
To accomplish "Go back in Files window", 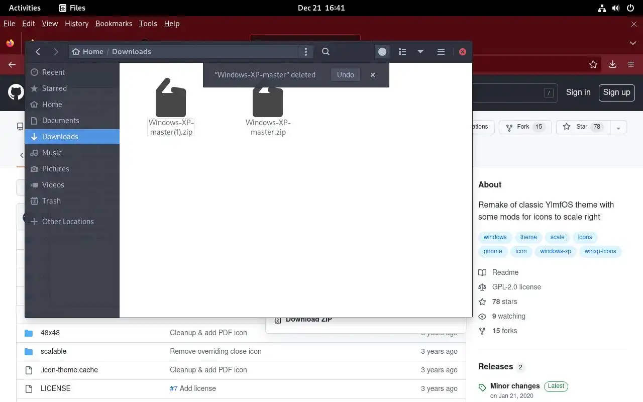I will pyautogui.click(x=38, y=52).
